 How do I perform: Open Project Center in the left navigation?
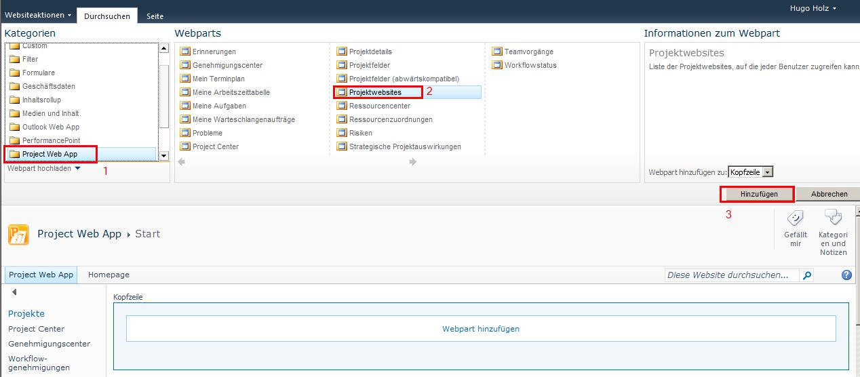pyautogui.click(x=36, y=329)
